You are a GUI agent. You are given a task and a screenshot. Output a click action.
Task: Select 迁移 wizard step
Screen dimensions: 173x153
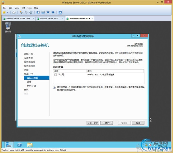(29, 82)
